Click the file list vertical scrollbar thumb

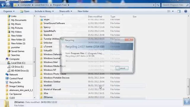(x=188, y=86)
